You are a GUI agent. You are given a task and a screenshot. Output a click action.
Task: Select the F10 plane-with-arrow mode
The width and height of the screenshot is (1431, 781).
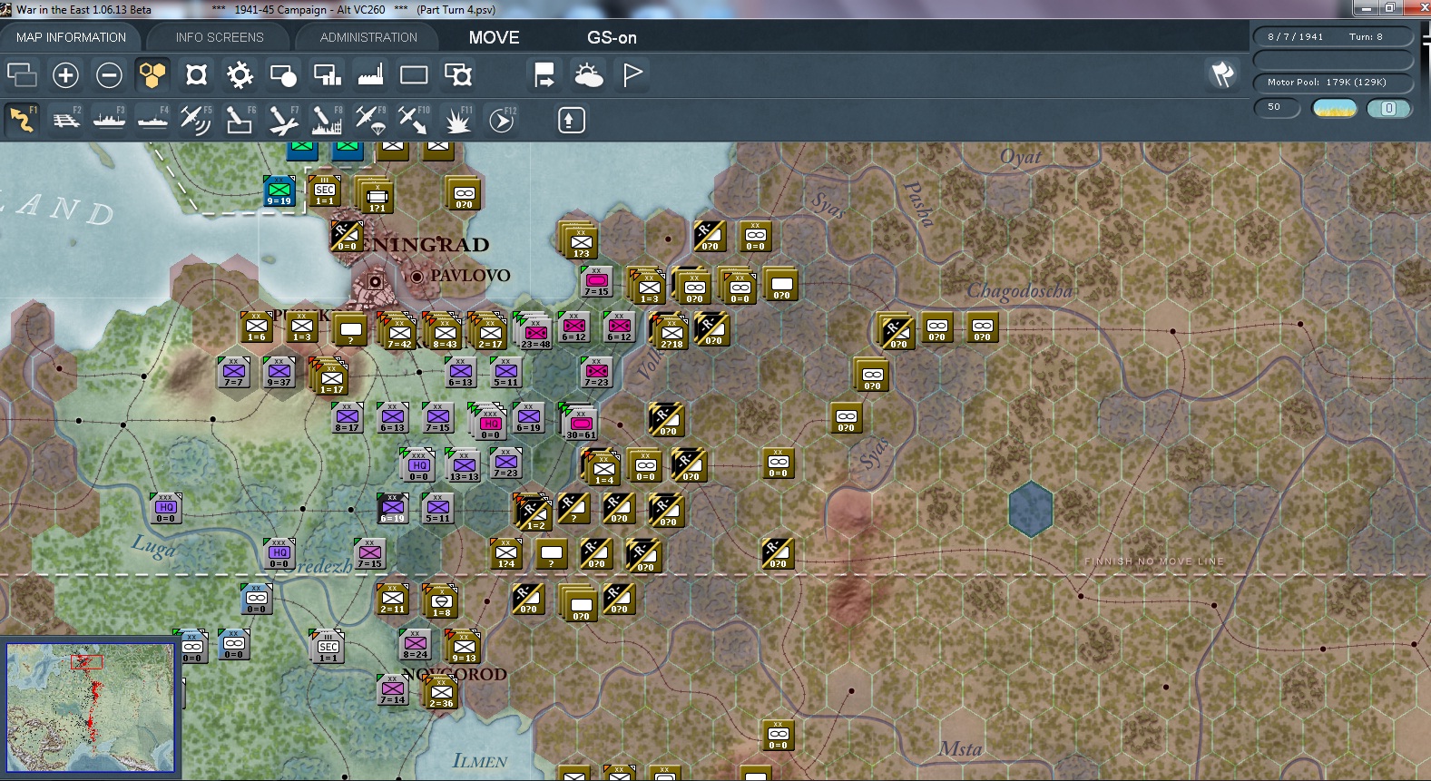pyautogui.click(x=414, y=120)
